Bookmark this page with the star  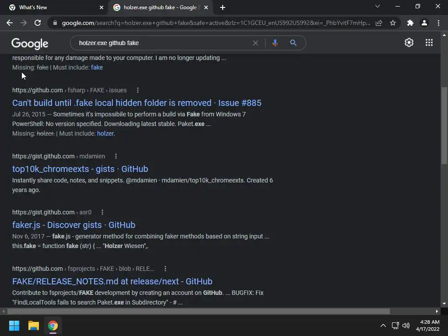click(393, 23)
